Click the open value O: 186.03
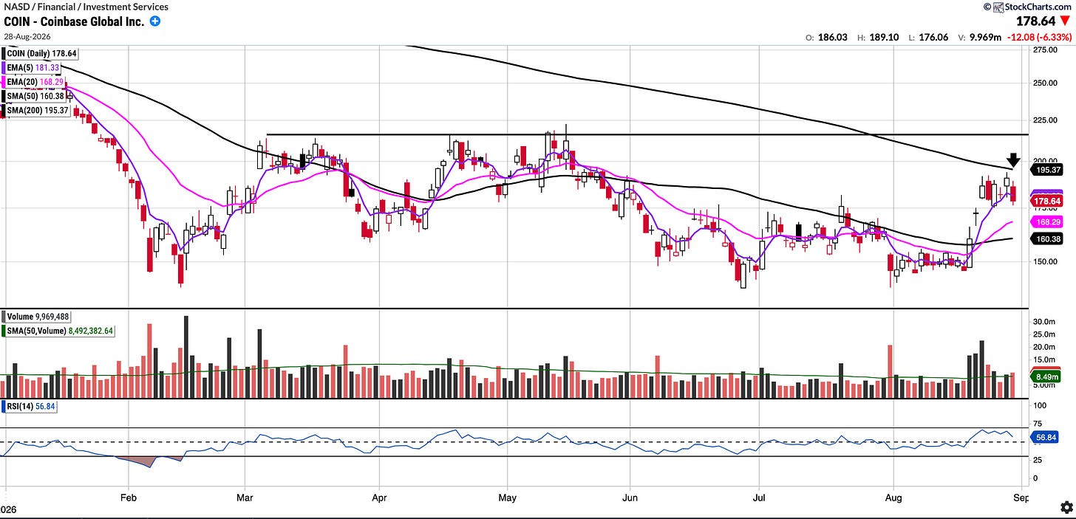This screenshot has width=1076, height=519. [x=827, y=37]
